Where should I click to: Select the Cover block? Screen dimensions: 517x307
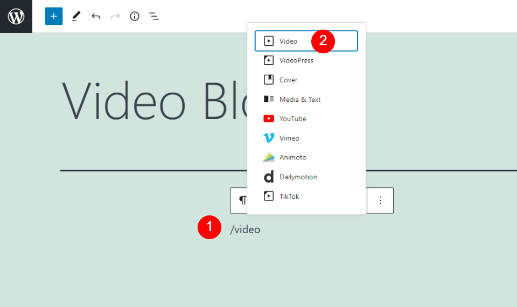[306, 80]
